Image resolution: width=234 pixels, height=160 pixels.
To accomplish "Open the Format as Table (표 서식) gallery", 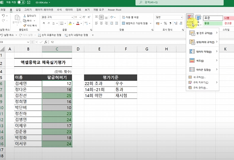I will pos(198,21).
